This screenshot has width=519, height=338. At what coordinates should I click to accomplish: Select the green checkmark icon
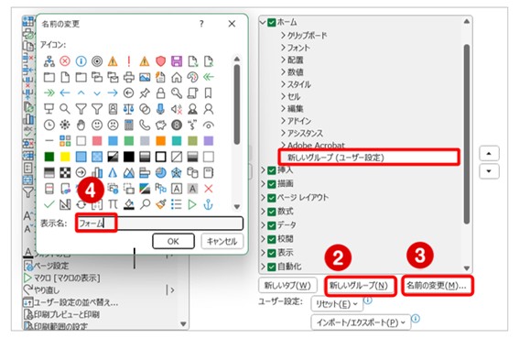49,205
